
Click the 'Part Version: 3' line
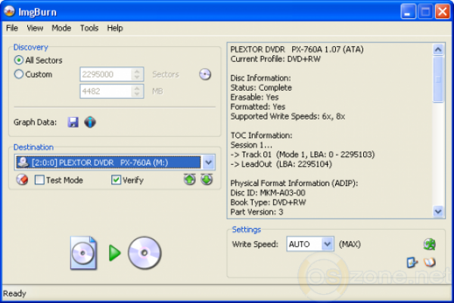click(257, 212)
